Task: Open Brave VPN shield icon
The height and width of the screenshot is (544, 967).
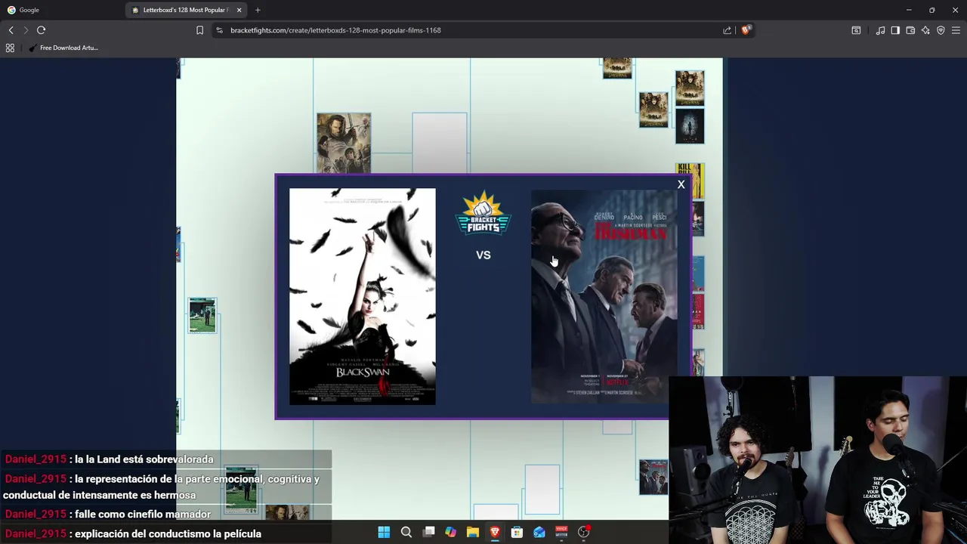Action: (x=941, y=30)
